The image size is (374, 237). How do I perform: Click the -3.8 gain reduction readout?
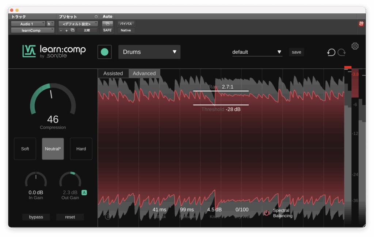[355, 74]
